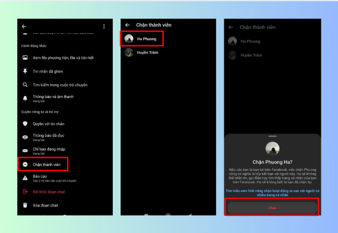Screen dimensions: 338x233
Task: Tap the report warning triangle icon
Action: 25,178
